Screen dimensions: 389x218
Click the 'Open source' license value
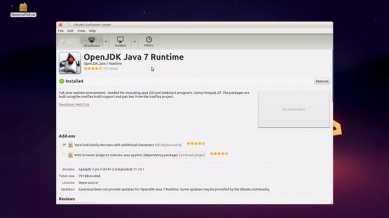pyautogui.click(x=88, y=183)
